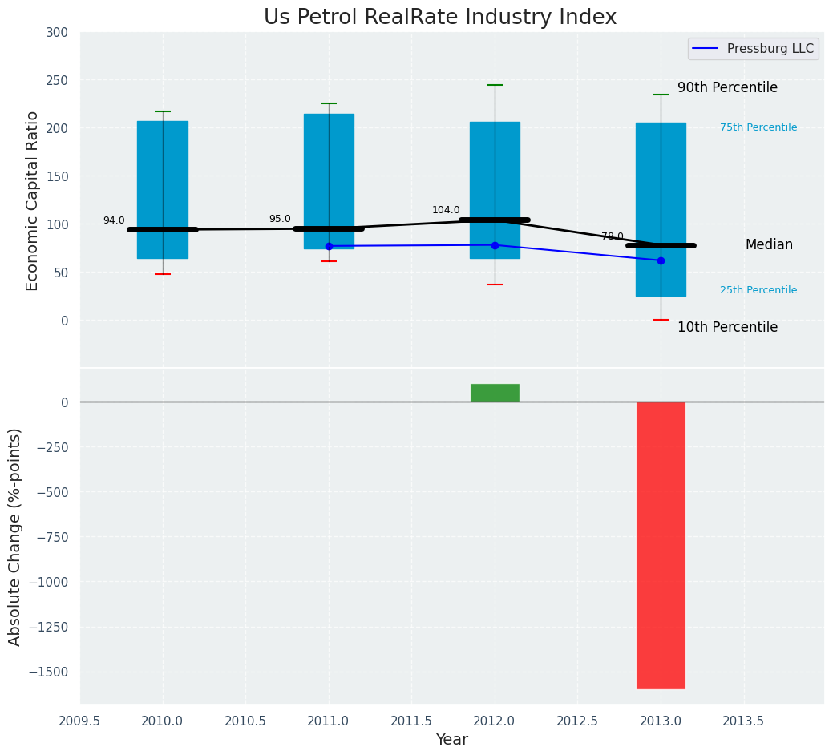Click the '25th Percentile' label
833x755 pixels.
(758, 290)
